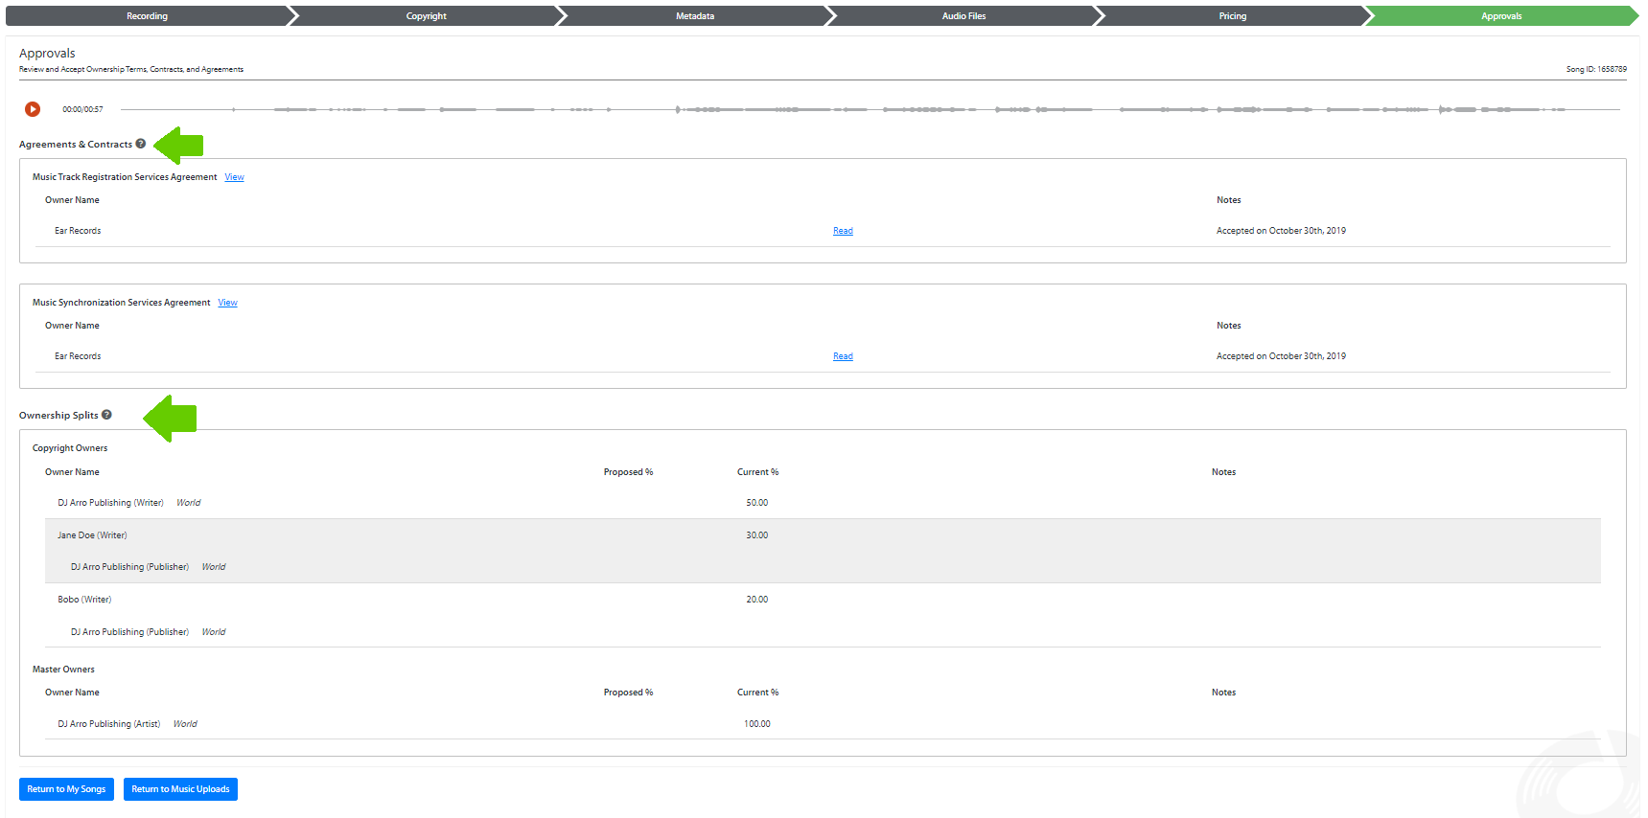Click the World territory label beside DJ Arro Publishing (Artist)
This screenshot has width=1648, height=818.
click(185, 724)
